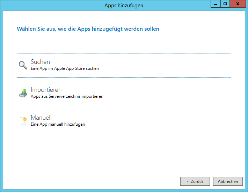Click blank area right of Manuell description
Screen dimensions: 248x192
point(157,121)
